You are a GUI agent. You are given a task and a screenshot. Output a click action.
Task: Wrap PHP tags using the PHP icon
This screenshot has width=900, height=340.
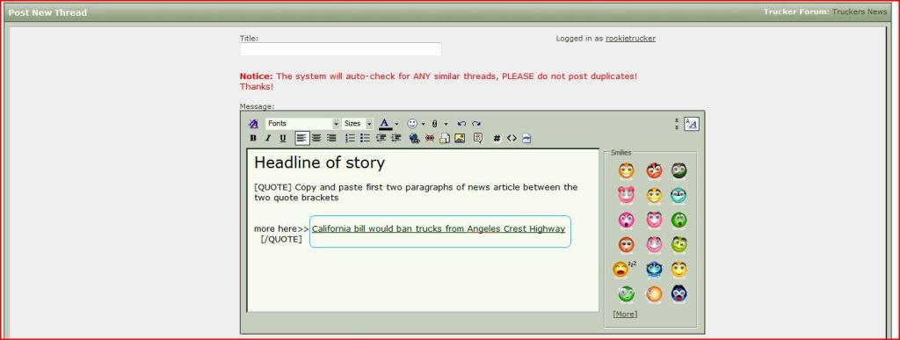(527, 138)
